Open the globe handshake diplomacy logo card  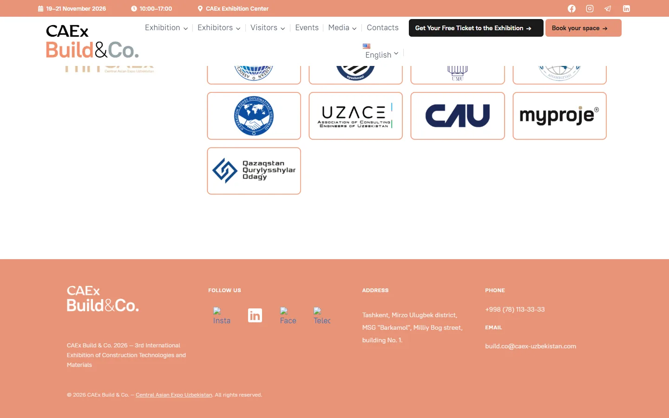click(254, 116)
